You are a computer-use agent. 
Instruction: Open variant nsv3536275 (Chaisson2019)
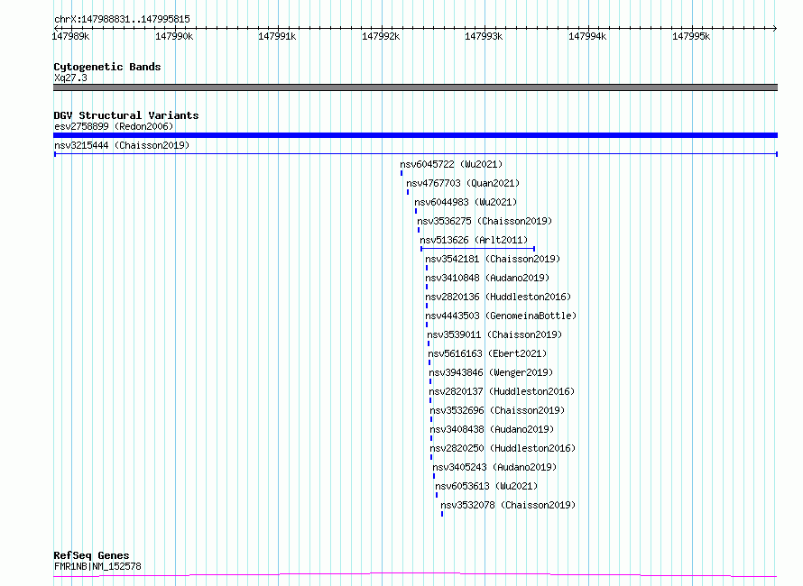pos(485,221)
